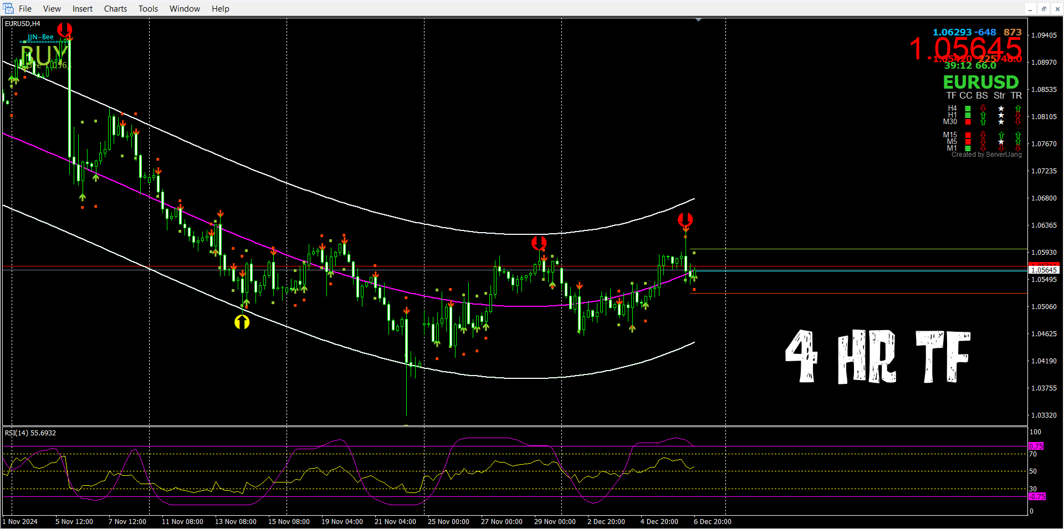The width and height of the screenshot is (1064, 529).
Task: Click the large red 1.05645 price display
Action: tap(965, 48)
